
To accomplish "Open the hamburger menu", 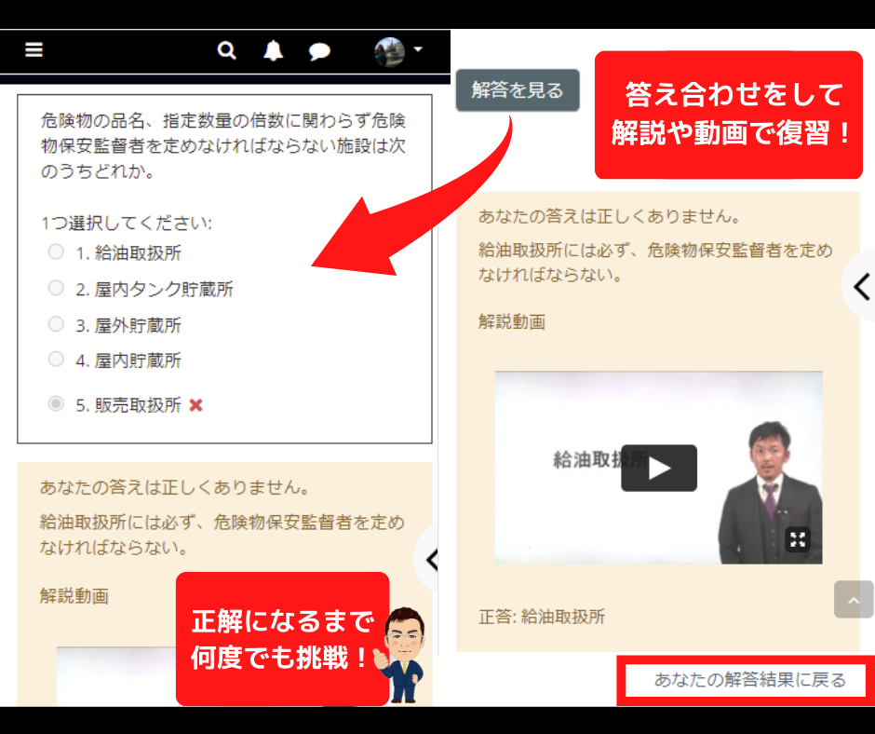I will (34, 49).
